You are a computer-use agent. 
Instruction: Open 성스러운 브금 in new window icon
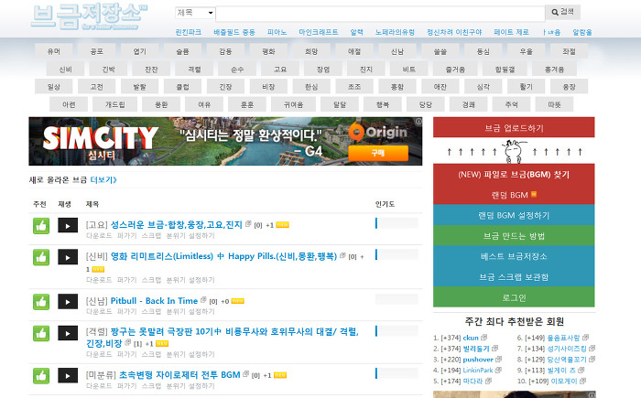[x=248, y=224]
